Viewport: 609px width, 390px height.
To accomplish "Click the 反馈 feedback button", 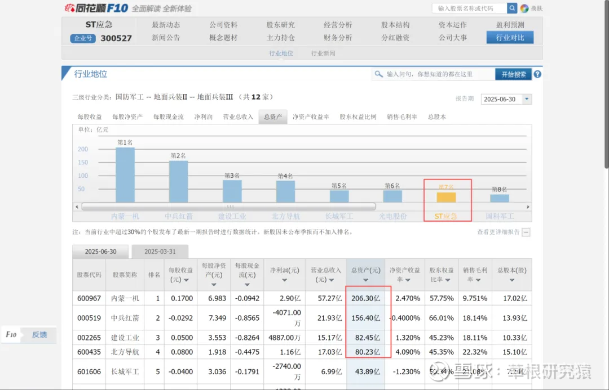I will (39, 334).
